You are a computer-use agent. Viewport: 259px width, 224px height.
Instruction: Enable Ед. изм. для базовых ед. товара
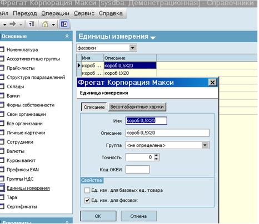[87, 190]
